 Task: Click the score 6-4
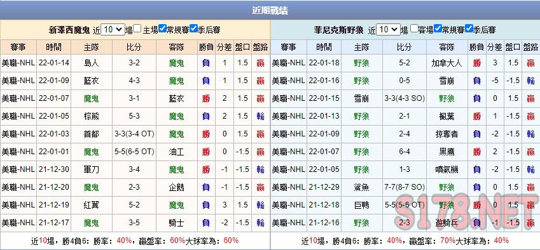pos(405,152)
